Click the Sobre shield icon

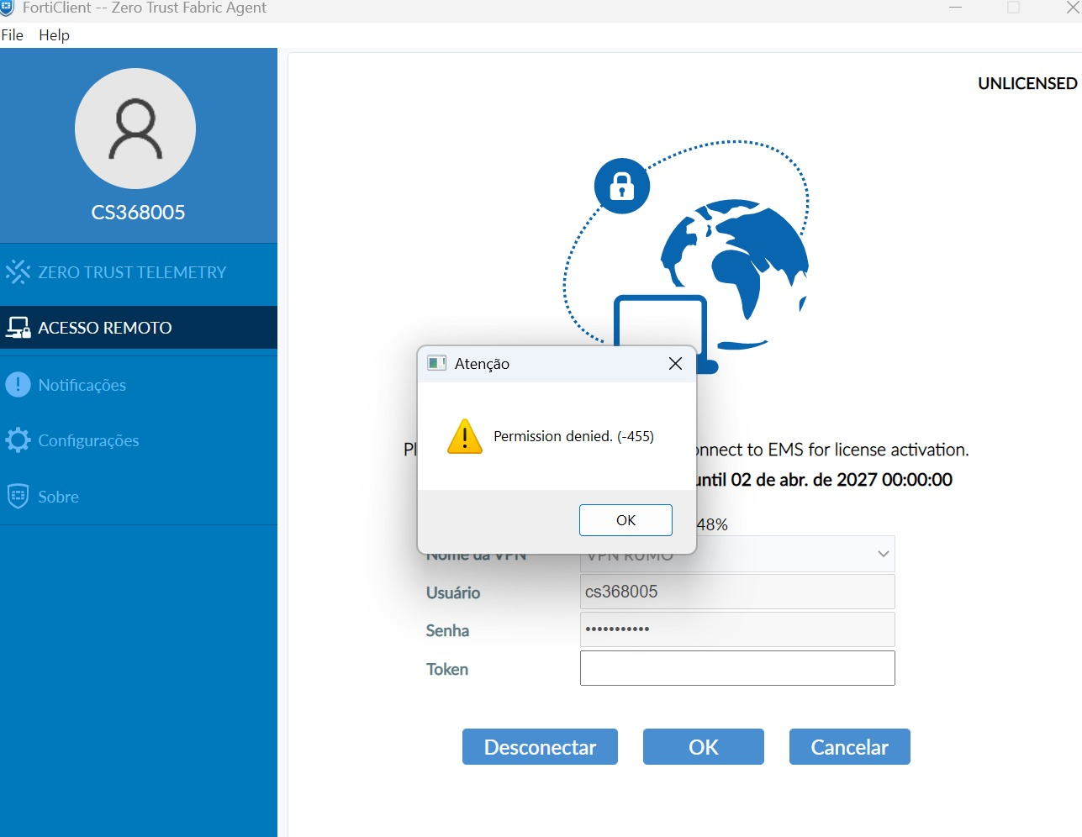(18, 497)
